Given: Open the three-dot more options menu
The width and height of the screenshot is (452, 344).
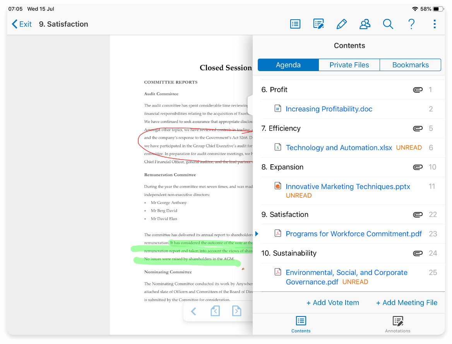Looking at the screenshot, I should point(435,24).
